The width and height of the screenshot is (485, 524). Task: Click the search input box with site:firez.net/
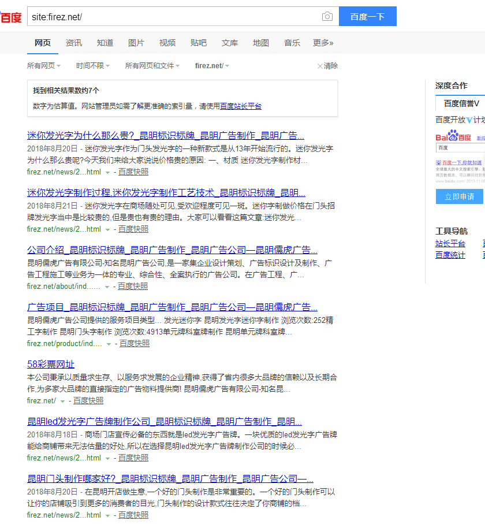click(173, 17)
